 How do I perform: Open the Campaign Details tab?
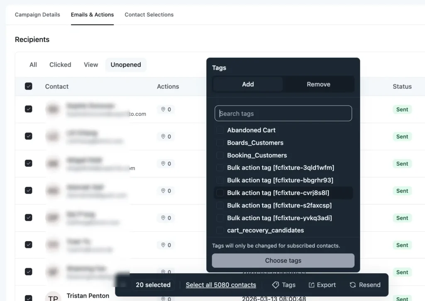click(x=37, y=15)
